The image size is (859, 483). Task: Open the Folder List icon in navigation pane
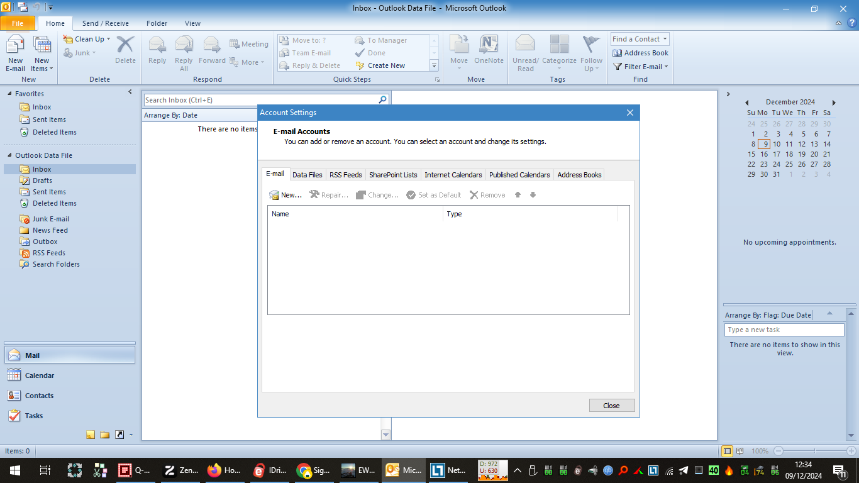105,435
